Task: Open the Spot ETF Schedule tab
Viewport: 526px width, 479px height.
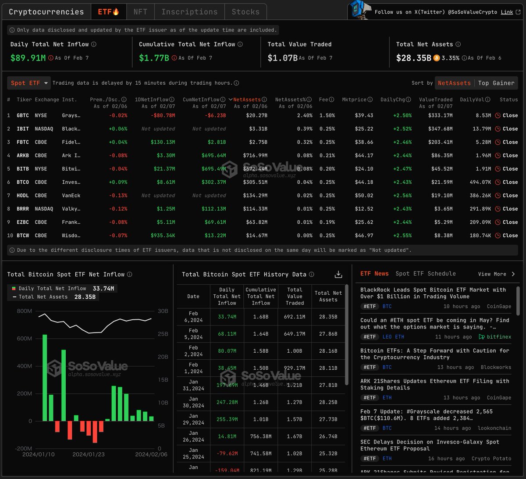Action: click(x=426, y=274)
